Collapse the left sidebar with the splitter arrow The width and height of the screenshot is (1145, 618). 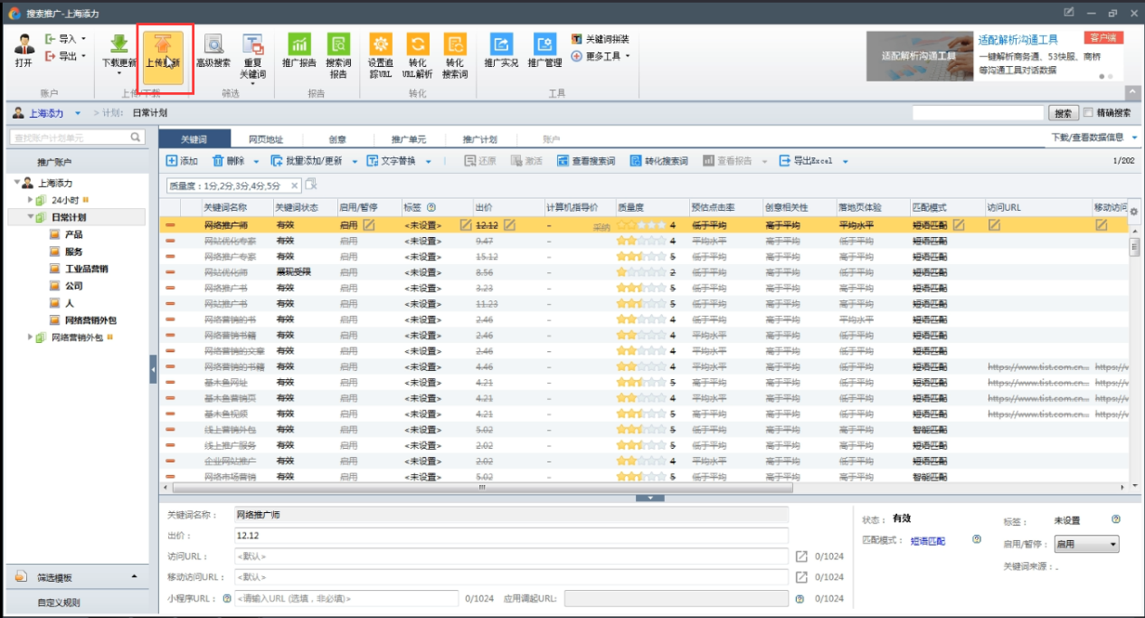pyautogui.click(x=153, y=369)
